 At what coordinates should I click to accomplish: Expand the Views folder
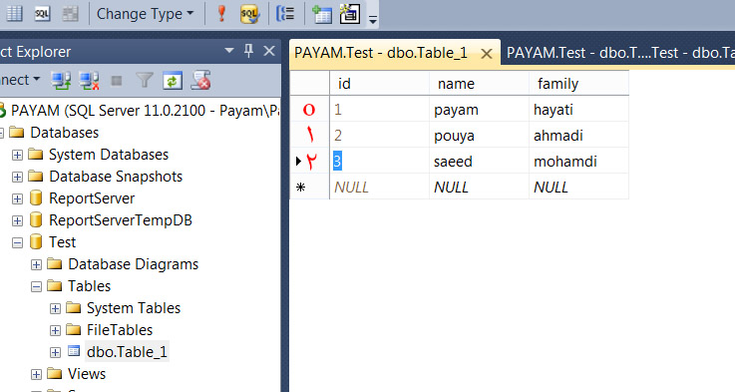tap(36, 374)
